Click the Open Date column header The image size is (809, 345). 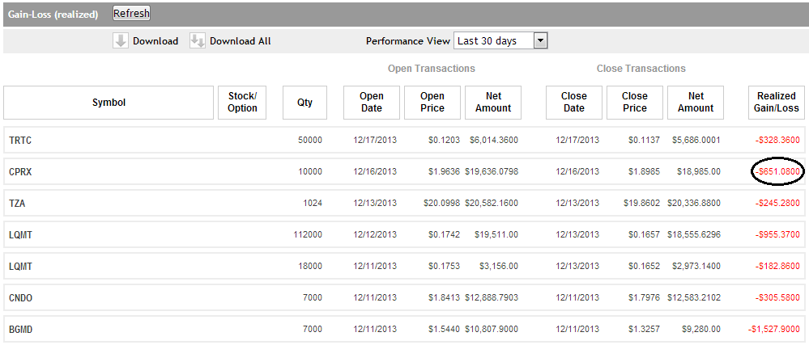coord(372,103)
